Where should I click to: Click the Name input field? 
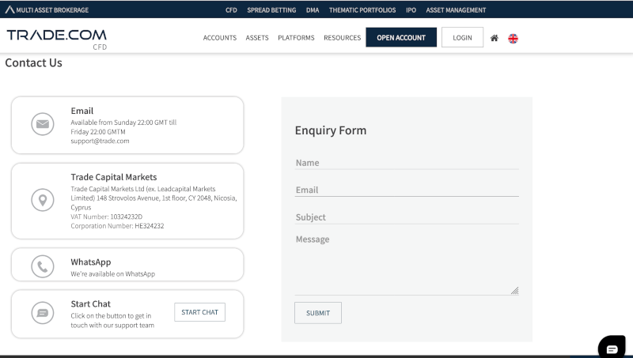(407, 163)
